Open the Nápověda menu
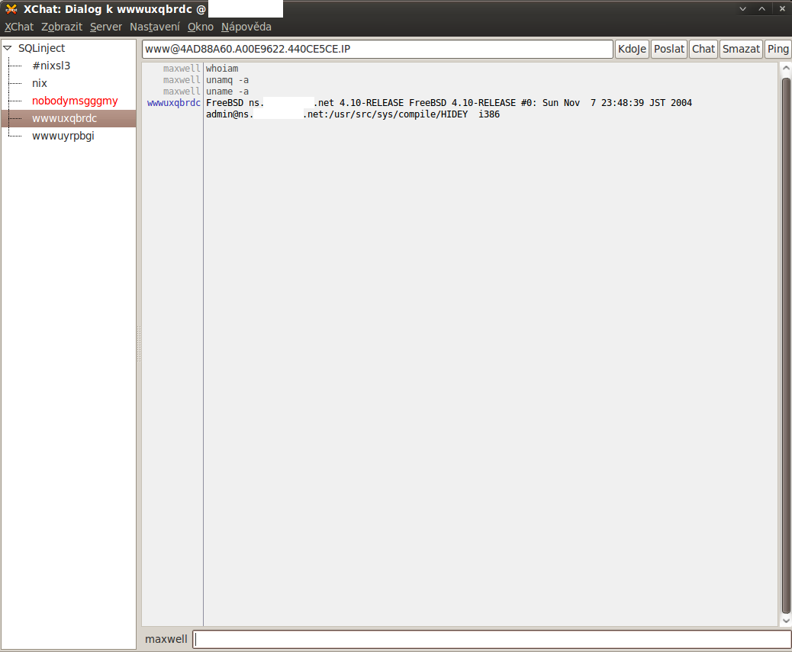The image size is (792, 652). click(246, 27)
